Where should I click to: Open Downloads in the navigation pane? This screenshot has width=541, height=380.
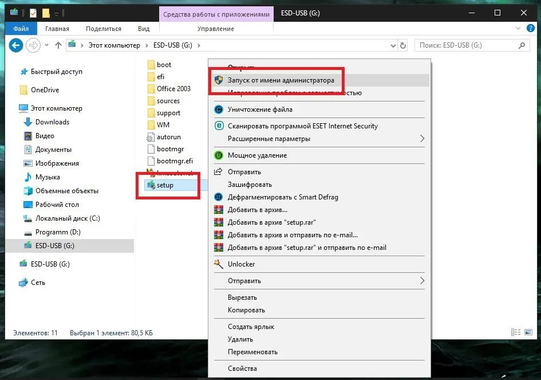point(52,122)
